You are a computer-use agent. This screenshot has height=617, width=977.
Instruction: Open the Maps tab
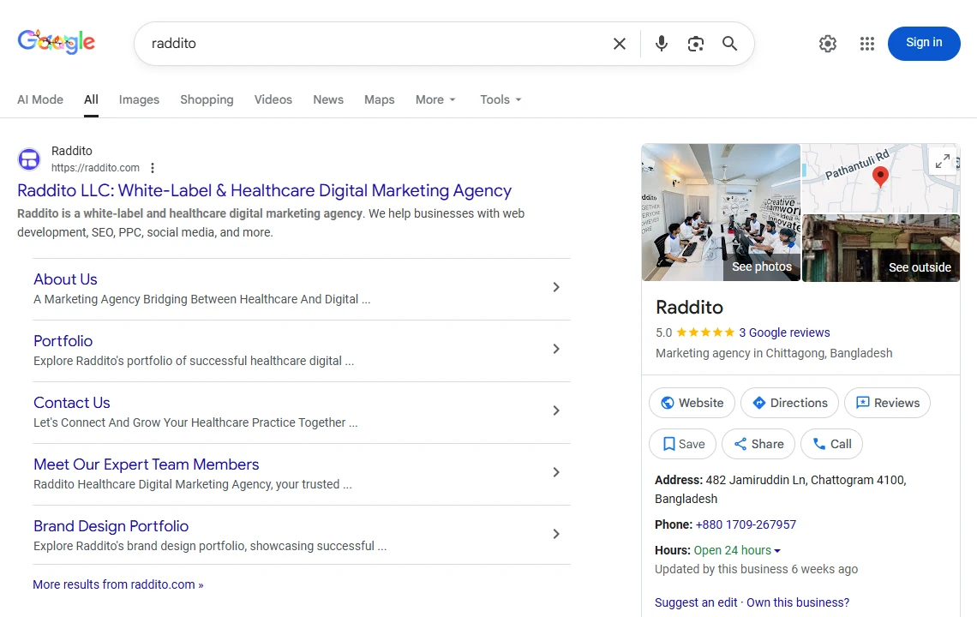point(380,99)
